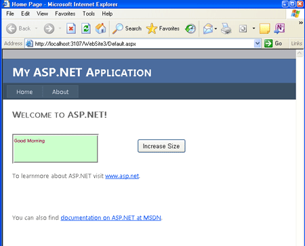
Task: Expand the toolbar overflow chevron
Action: point(301,23)
